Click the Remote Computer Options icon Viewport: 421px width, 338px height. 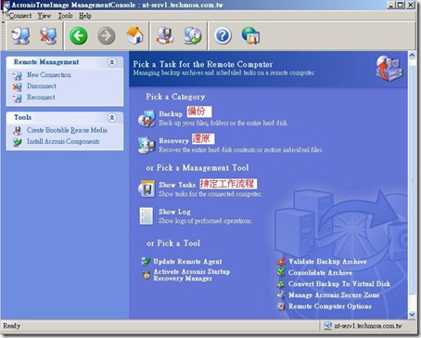tap(281, 306)
